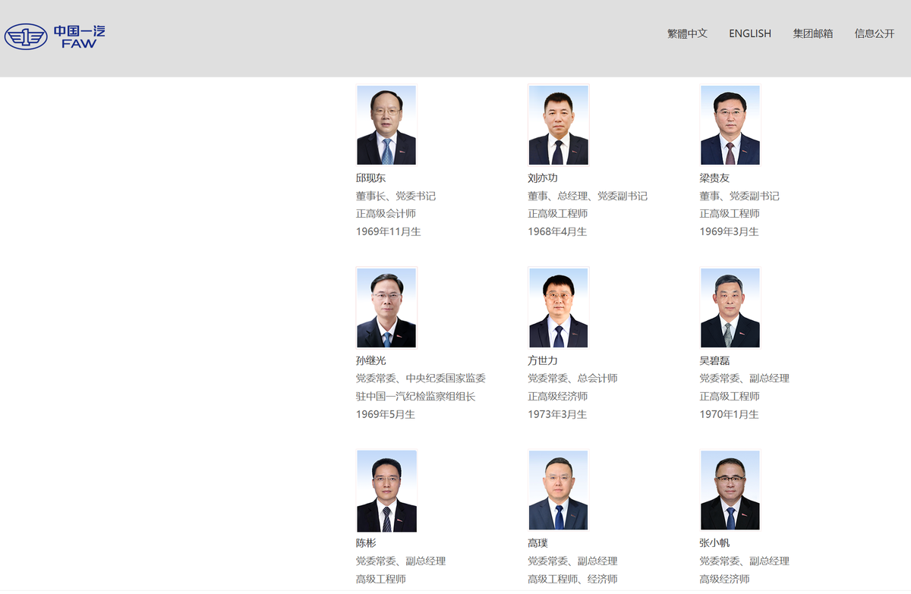Screen dimensions: 911x594
Task: Click the portrait photo above 孙继光
Action: pyautogui.click(x=386, y=308)
